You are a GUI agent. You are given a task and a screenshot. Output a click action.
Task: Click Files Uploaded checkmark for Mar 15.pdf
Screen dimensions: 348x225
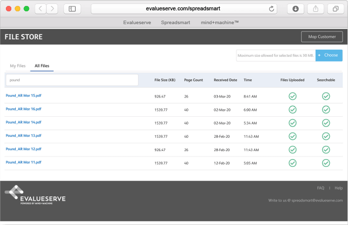[x=292, y=96]
